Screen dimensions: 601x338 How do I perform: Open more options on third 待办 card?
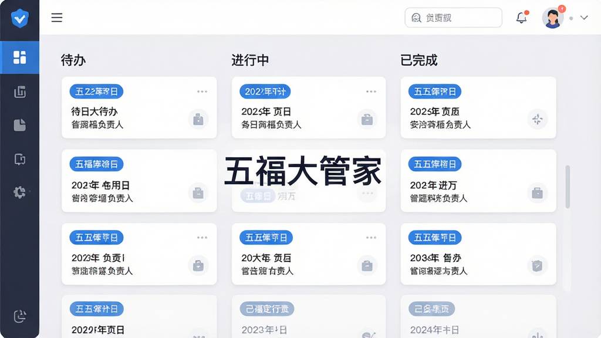pyautogui.click(x=202, y=238)
